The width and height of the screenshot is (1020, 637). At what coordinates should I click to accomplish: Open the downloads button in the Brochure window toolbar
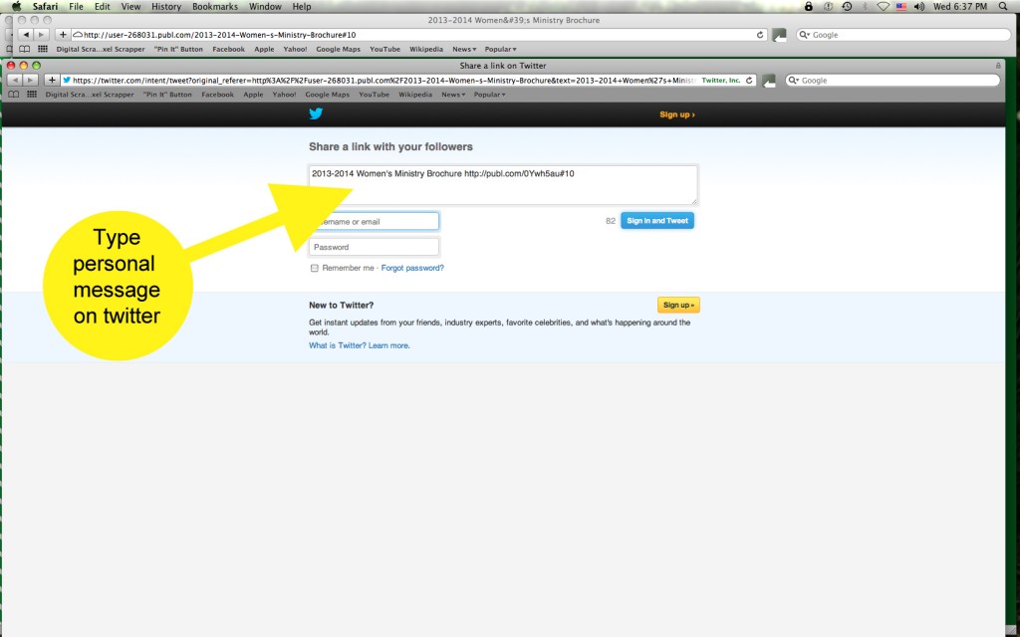[x=779, y=35]
